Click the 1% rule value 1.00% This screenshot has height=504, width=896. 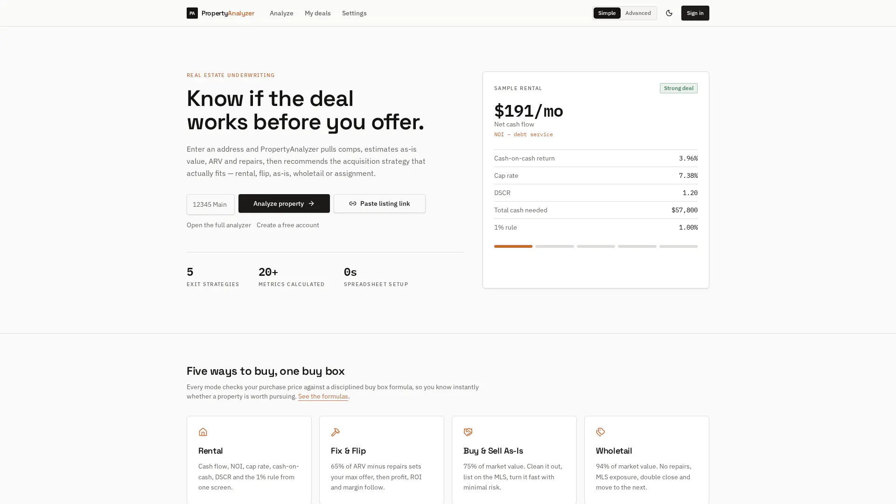click(x=688, y=227)
